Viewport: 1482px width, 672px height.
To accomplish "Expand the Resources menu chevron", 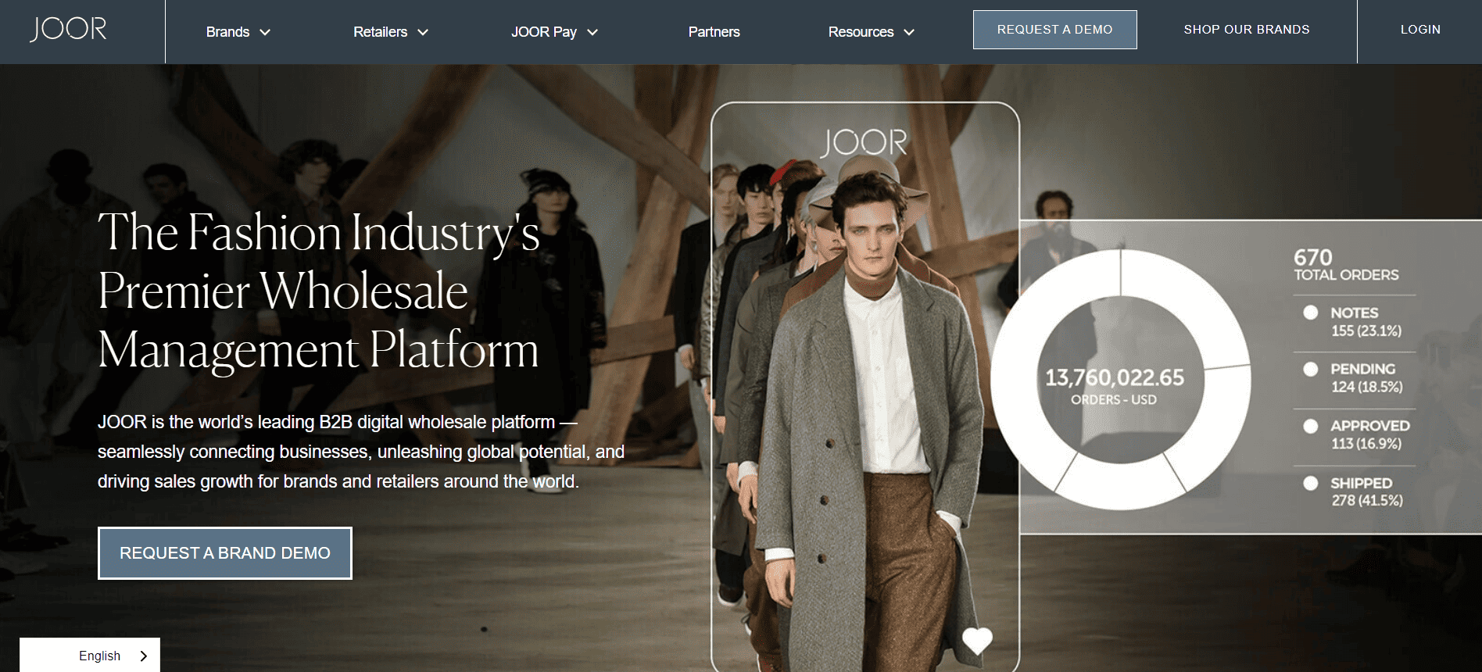I will [909, 32].
